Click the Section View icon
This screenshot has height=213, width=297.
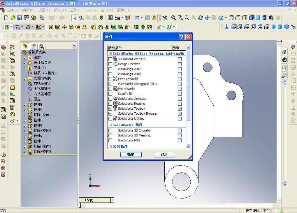pyautogui.click(x=271, y=18)
